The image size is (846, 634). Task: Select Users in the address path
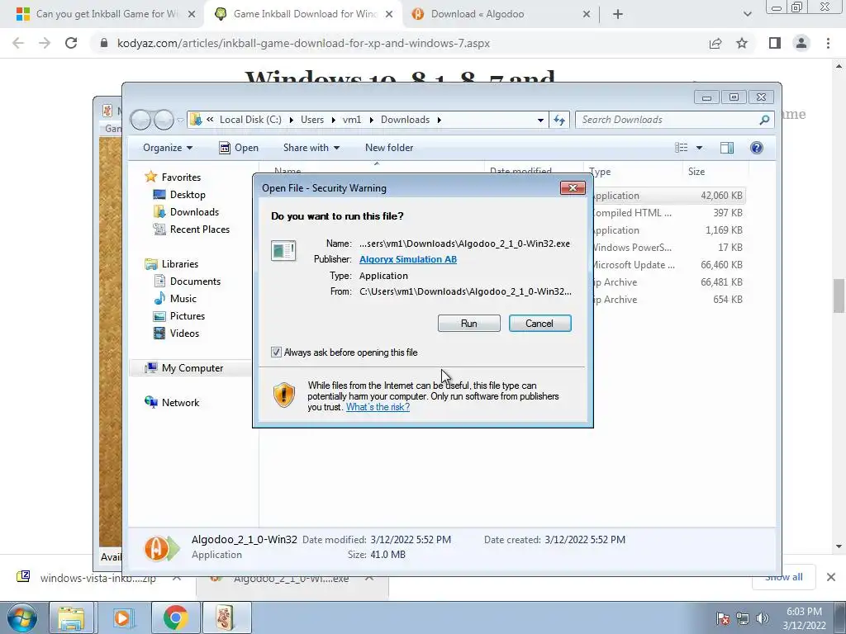[x=312, y=120]
